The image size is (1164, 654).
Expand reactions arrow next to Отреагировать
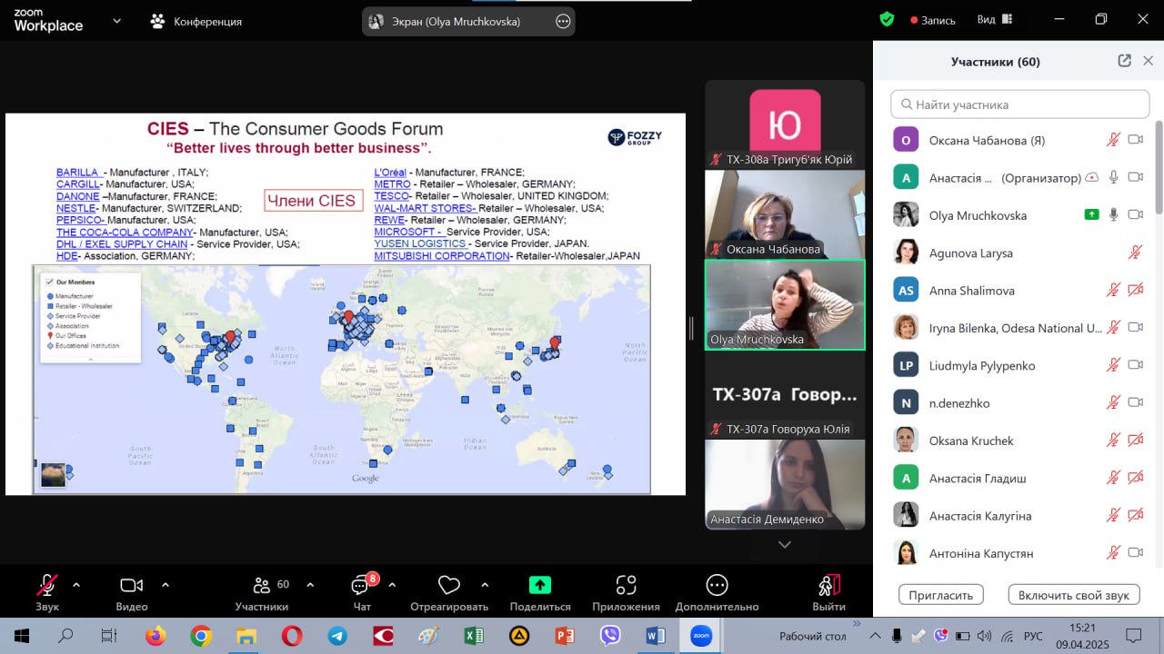coord(485,585)
